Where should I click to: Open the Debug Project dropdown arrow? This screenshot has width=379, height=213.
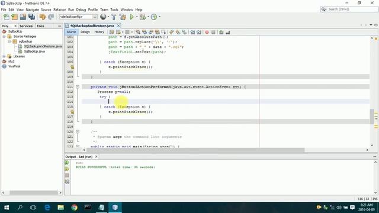[x=148, y=17]
